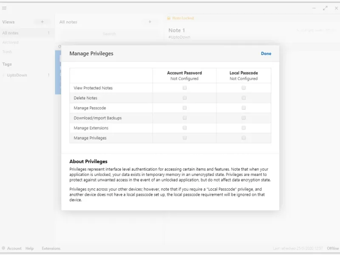Minimize the application window
The width and height of the screenshot is (340, 255).
coord(314,8)
